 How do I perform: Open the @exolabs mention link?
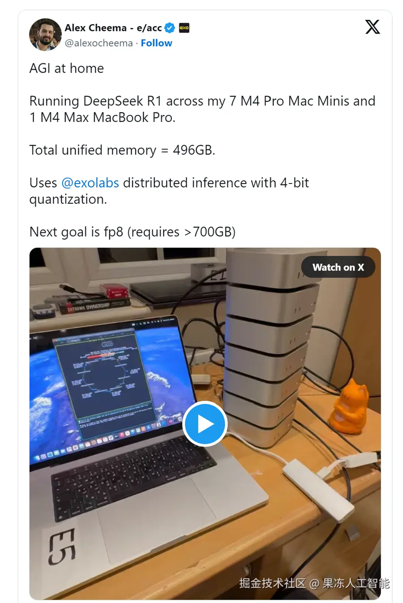(90, 183)
